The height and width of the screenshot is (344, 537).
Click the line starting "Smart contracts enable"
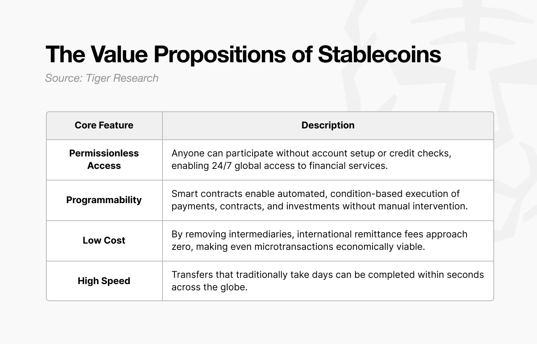315,194
